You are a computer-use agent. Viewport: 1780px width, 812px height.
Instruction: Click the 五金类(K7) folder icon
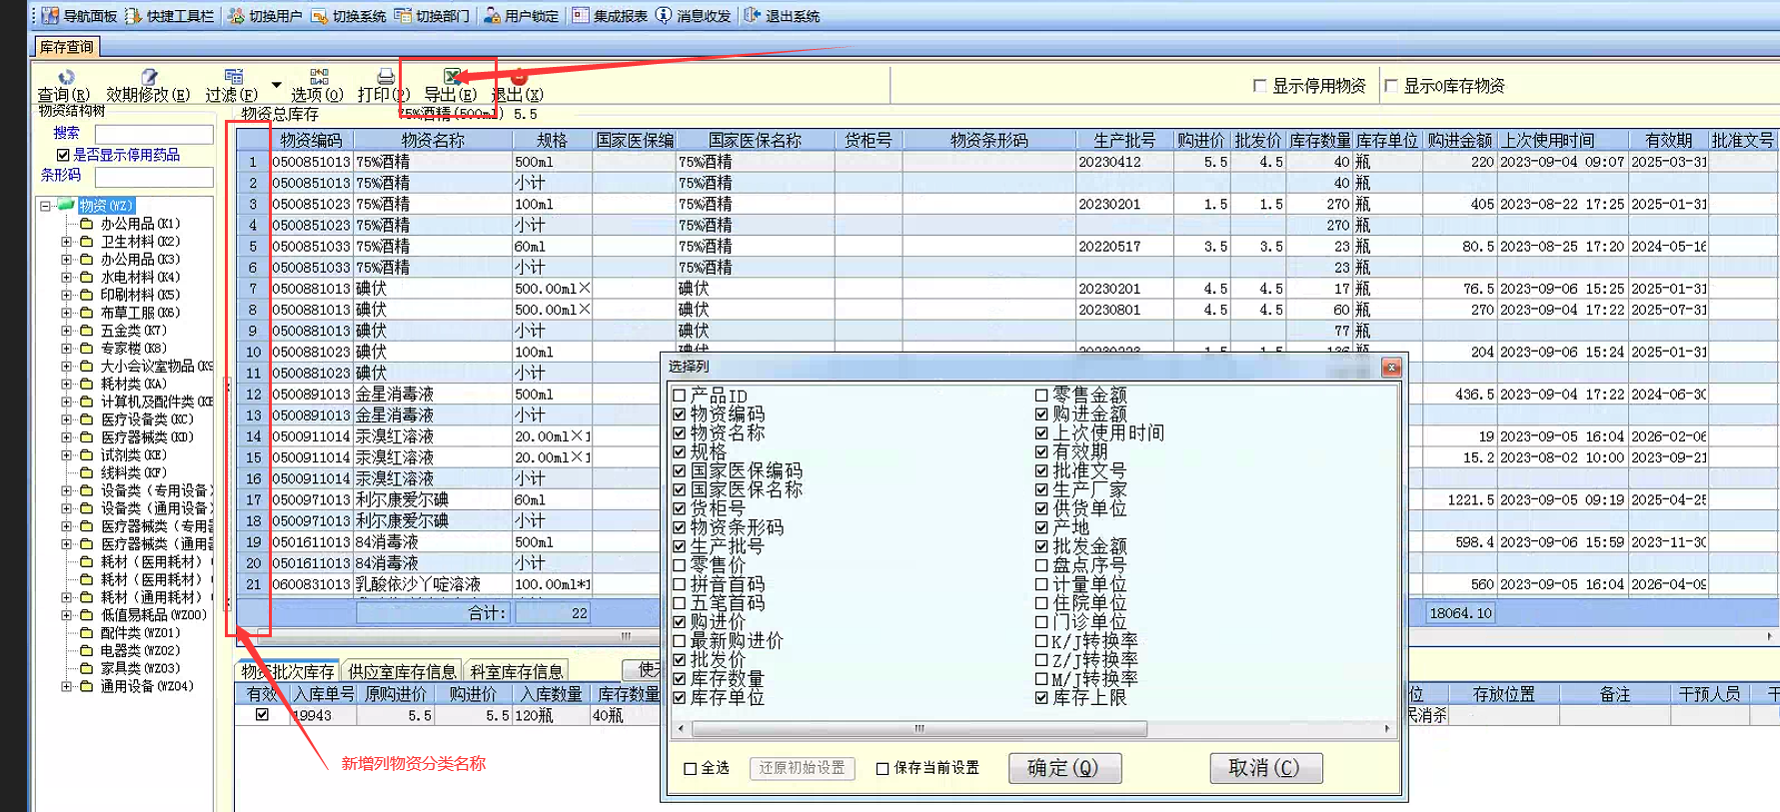point(87,331)
